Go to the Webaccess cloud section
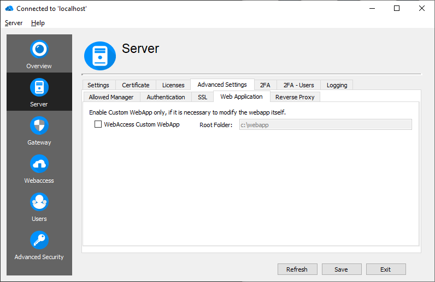Viewport: 435px width, 282px height. [39, 169]
